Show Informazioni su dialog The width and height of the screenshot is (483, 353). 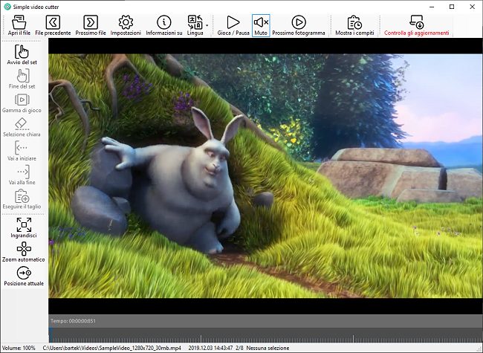point(164,25)
